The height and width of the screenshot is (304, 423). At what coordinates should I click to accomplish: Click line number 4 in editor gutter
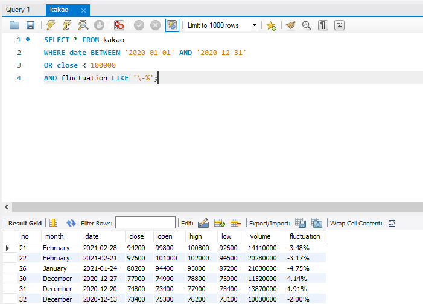[x=19, y=78]
